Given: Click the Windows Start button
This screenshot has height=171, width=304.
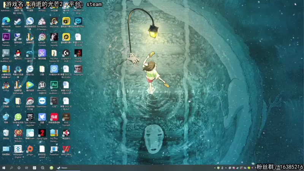Looking at the screenshot, I should [4, 168].
